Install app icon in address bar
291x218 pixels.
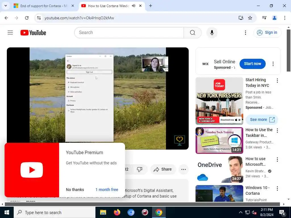coord(241,18)
